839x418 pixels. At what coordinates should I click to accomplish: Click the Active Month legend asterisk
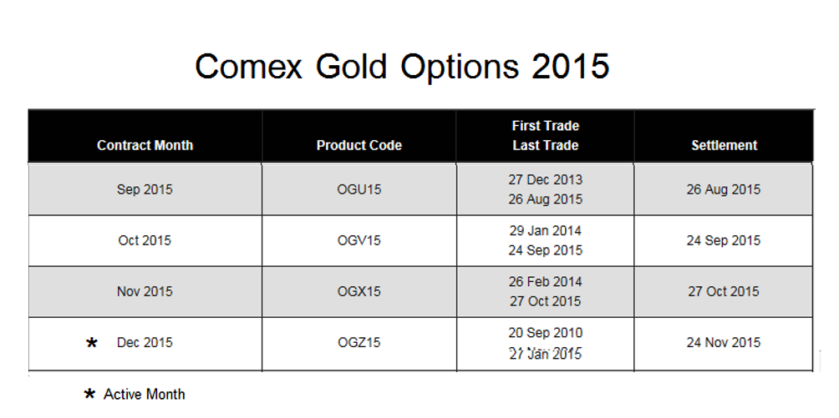coord(90,395)
